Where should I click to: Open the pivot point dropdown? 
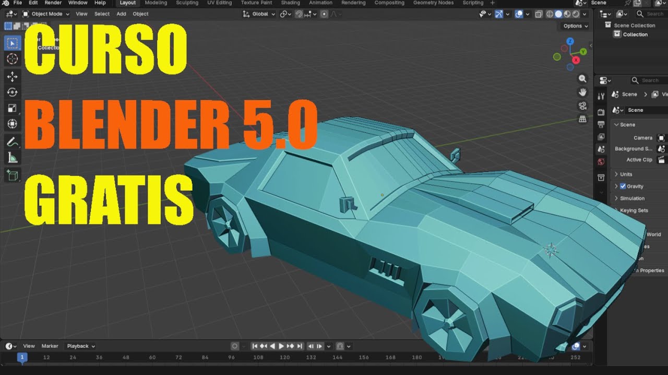tap(285, 14)
